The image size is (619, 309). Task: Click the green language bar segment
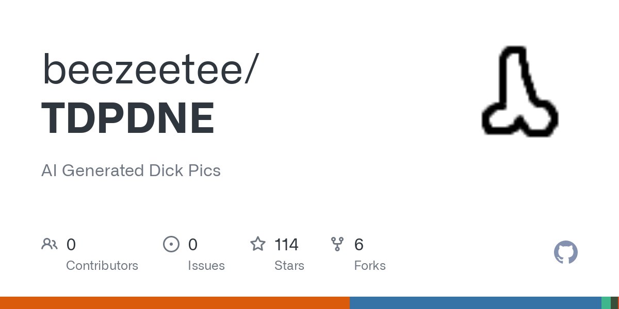pos(606,303)
